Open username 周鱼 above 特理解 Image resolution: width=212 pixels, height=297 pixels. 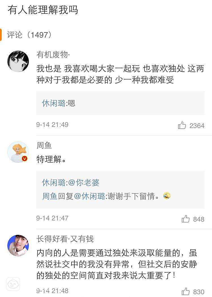click(44, 146)
